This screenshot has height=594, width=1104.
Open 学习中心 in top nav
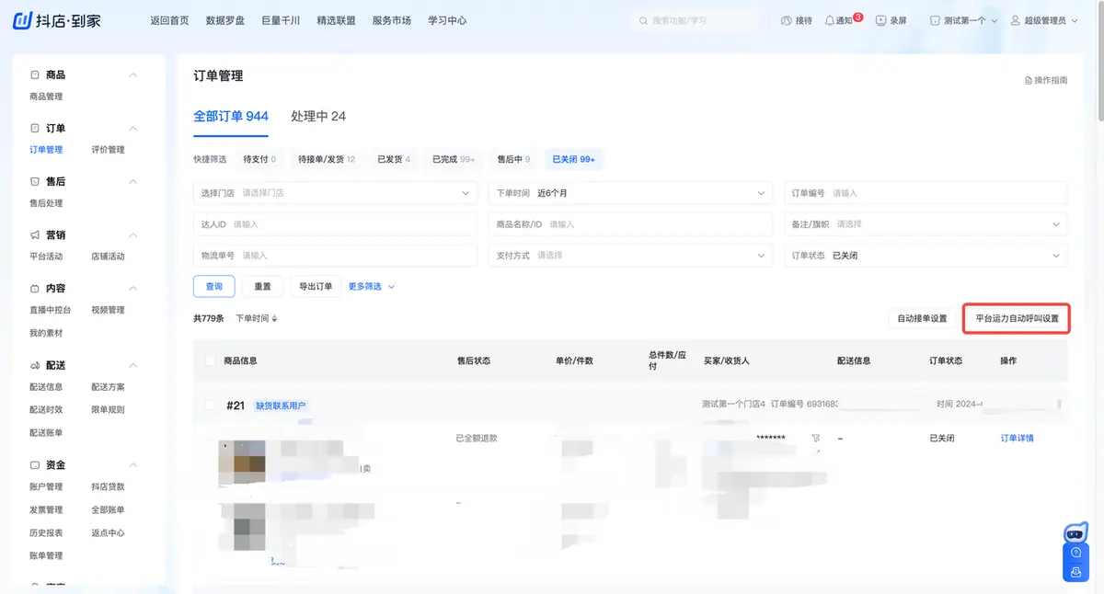pos(447,20)
